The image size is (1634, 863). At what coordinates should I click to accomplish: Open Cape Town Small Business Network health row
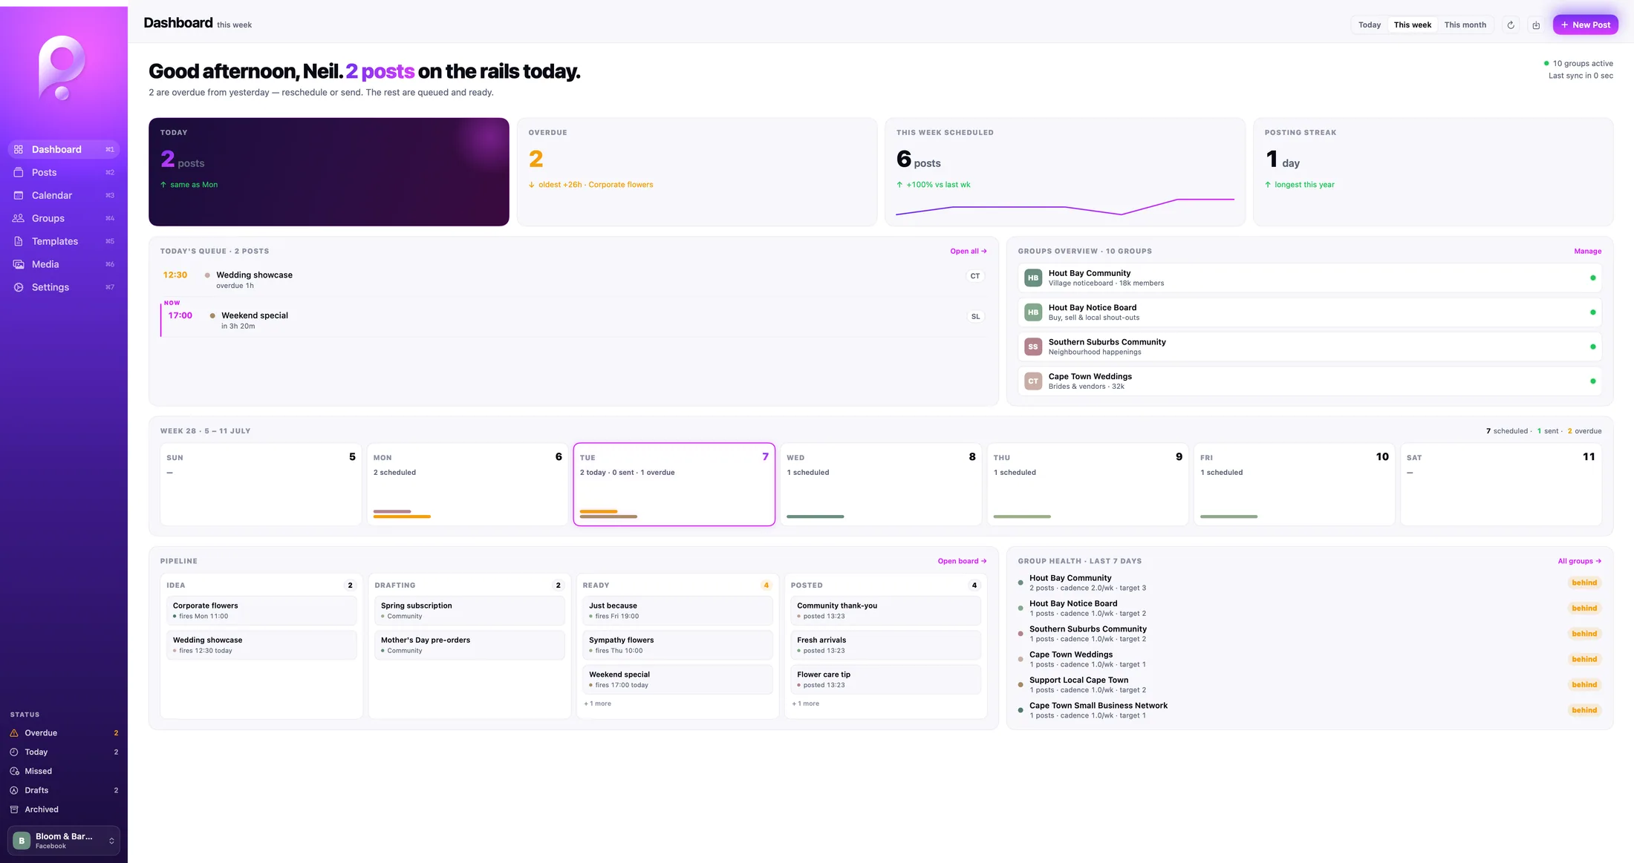[1309, 710]
